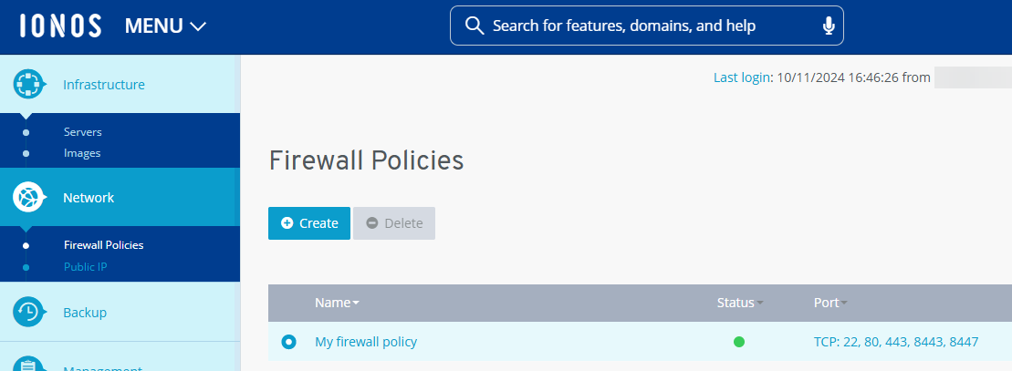Click the magnifying glass search icon
This screenshot has height=371, width=1012.
tap(475, 26)
